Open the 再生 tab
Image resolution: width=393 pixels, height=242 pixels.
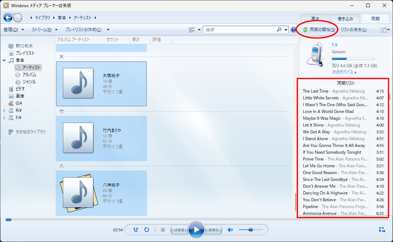coord(315,19)
